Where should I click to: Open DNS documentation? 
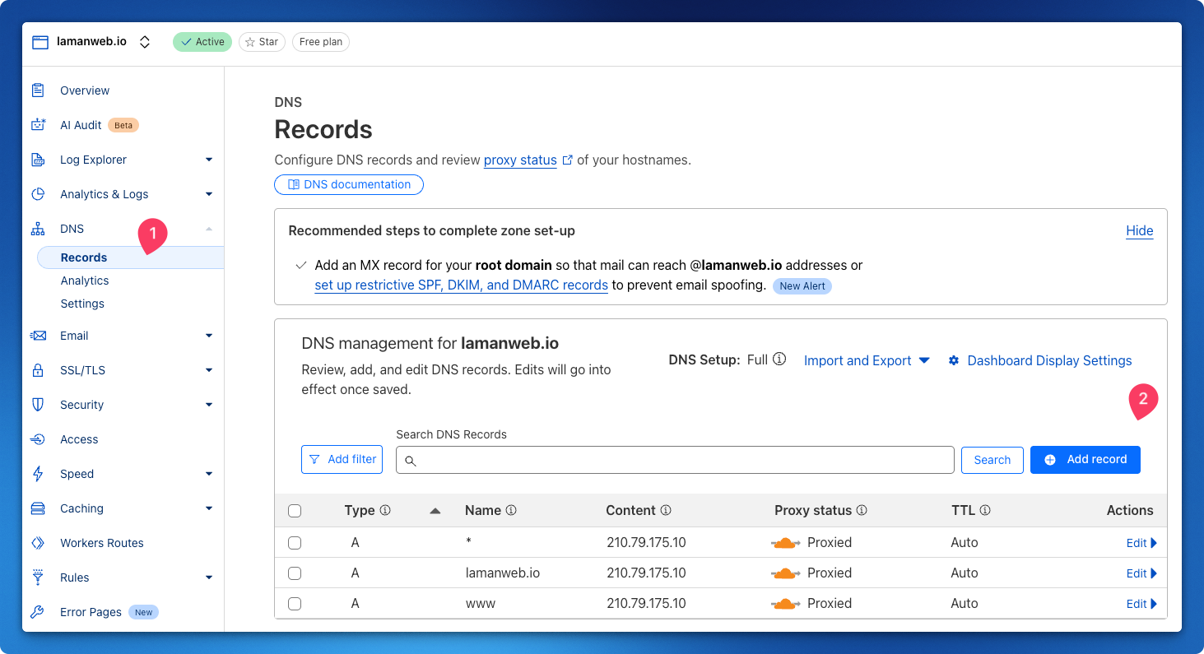[349, 184]
